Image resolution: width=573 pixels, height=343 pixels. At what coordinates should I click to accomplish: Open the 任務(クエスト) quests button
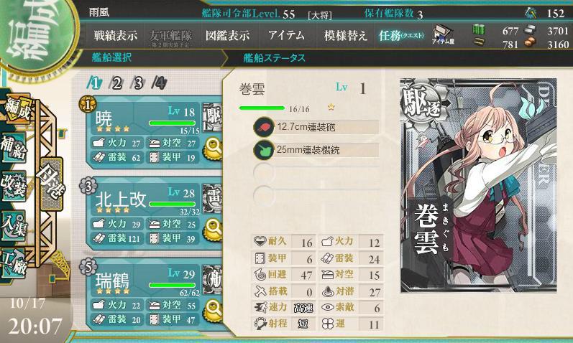click(401, 36)
